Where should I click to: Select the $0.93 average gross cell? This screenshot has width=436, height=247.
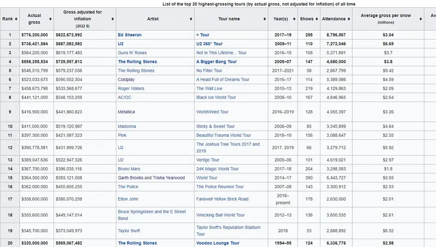point(388,178)
